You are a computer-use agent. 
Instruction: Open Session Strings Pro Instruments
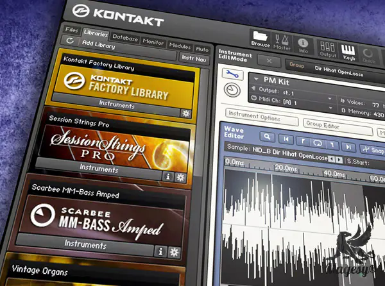coord(99,168)
